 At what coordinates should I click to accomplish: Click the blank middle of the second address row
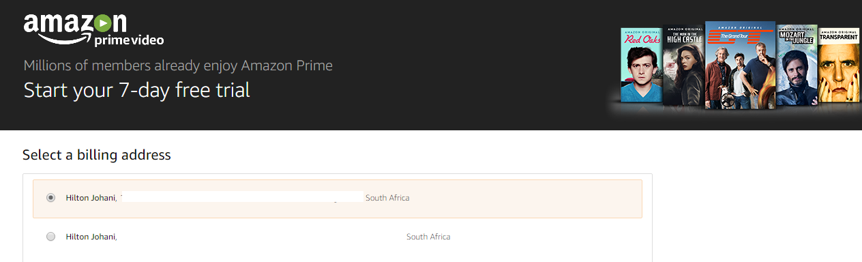[x=262, y=237]
